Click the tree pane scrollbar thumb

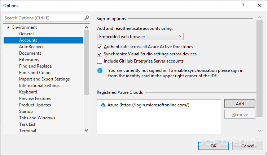tap(86, 62)
